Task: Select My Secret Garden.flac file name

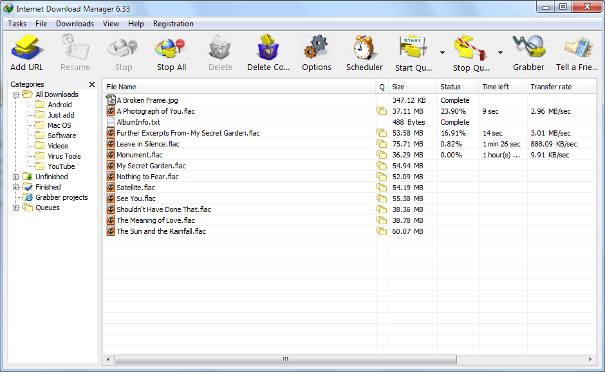Action: (x=151, y=166)
